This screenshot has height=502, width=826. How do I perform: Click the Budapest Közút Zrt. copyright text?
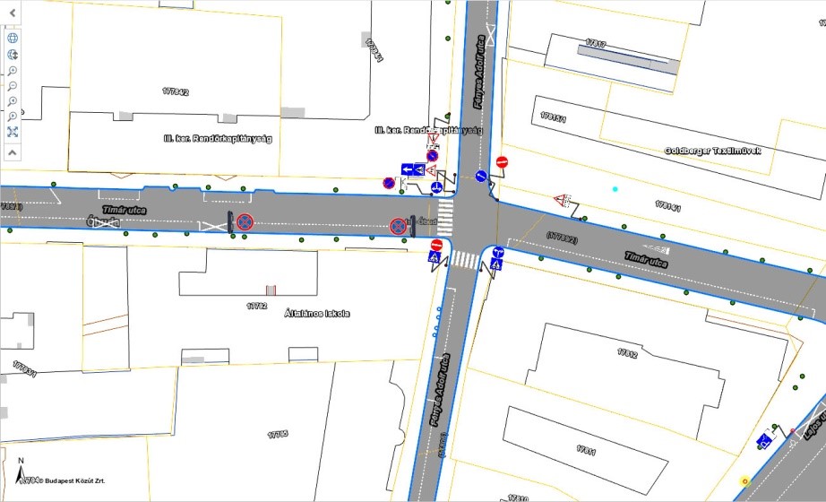(x=70, y=481)
